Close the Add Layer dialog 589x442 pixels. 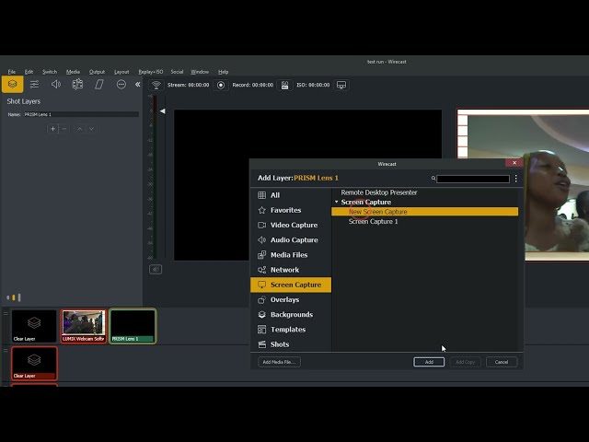pos(514,163)
